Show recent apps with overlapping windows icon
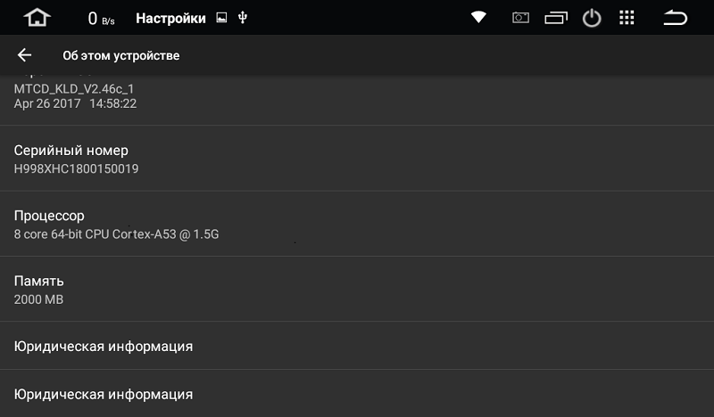This screenshot has width=714, height=417. point(556,18)
